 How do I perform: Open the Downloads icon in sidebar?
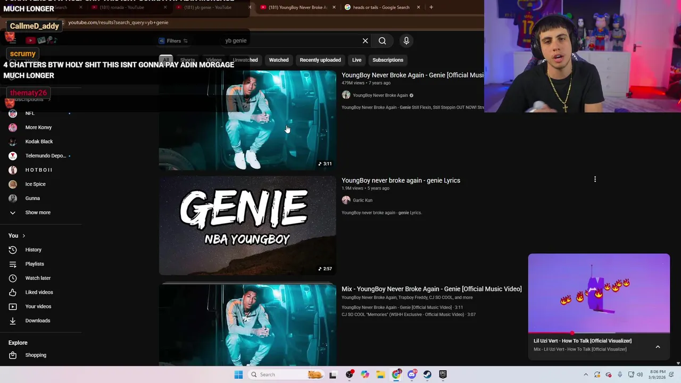tap(13, 321)
